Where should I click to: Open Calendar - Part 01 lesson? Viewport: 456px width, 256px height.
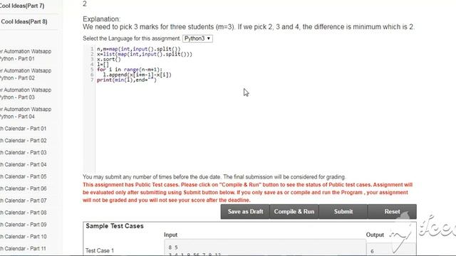(x=24, y=129)
